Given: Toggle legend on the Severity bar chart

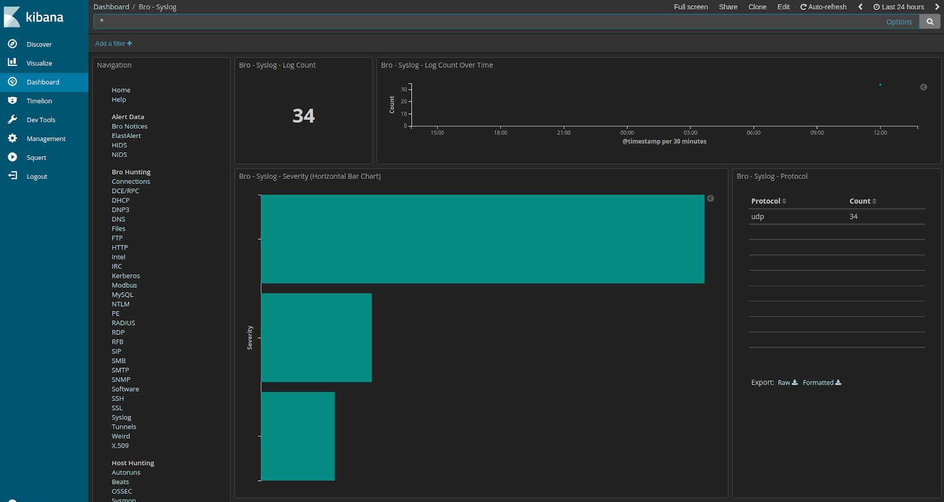Looking at the screenshot, I should tap(710, 198).
